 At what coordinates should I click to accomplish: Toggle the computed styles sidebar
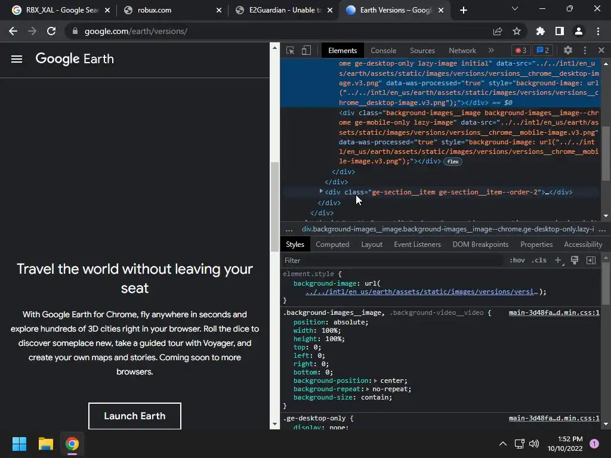[x=591, y=260]
